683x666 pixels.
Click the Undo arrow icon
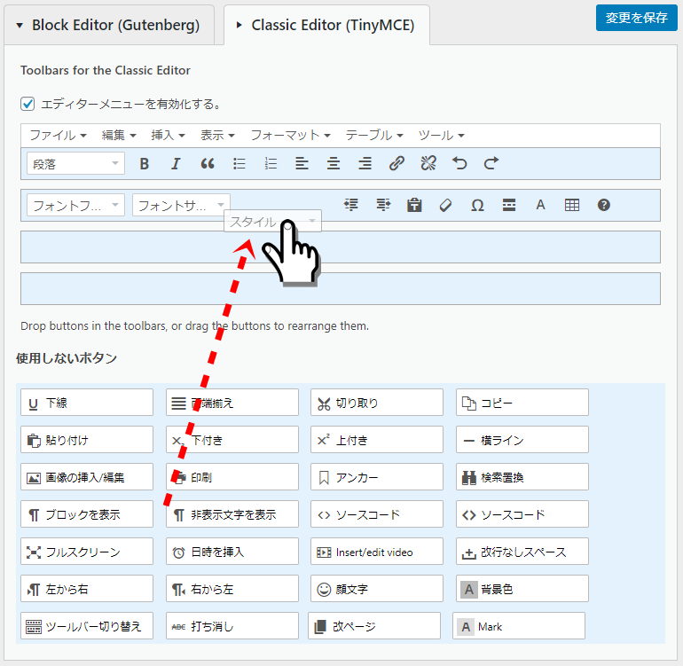tap(459, 163)
